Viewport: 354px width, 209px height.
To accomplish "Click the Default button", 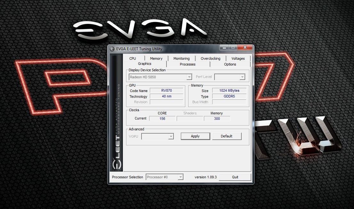I will pos(227,136).
